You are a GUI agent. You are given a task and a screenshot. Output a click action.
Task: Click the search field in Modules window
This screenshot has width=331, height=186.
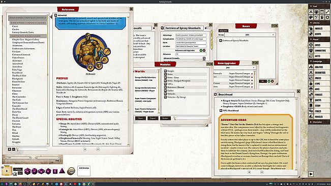click(192, 118)
